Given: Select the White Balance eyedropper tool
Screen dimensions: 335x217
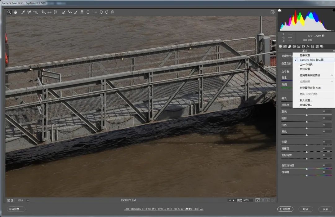Looking at the screenshot, I should (23, 12).
